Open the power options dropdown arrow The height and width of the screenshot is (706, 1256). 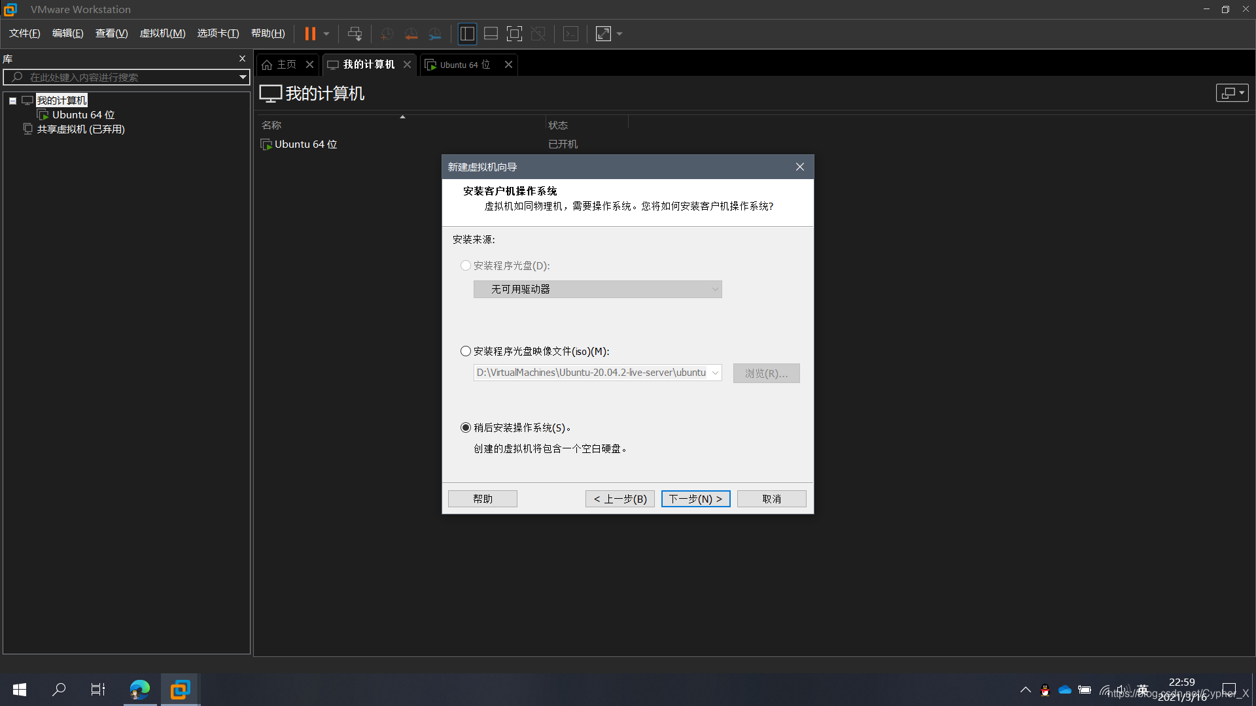pos(326,34)
